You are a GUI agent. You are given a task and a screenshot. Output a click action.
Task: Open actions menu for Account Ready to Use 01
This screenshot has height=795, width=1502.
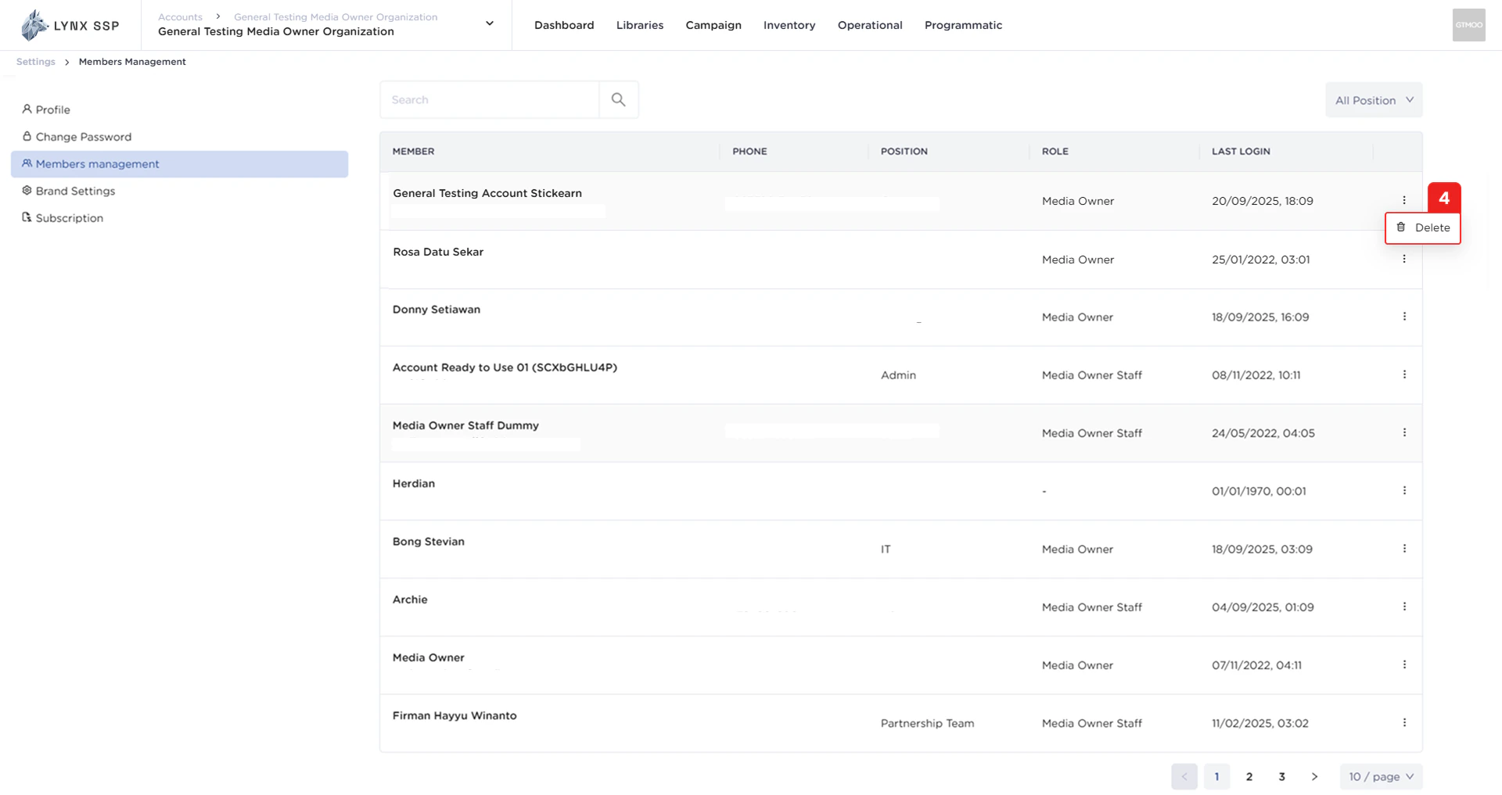click(1404, 375)
